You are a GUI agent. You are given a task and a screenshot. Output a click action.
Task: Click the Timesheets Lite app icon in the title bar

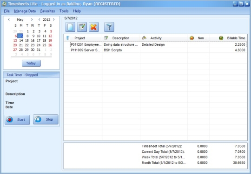point(4,4)
